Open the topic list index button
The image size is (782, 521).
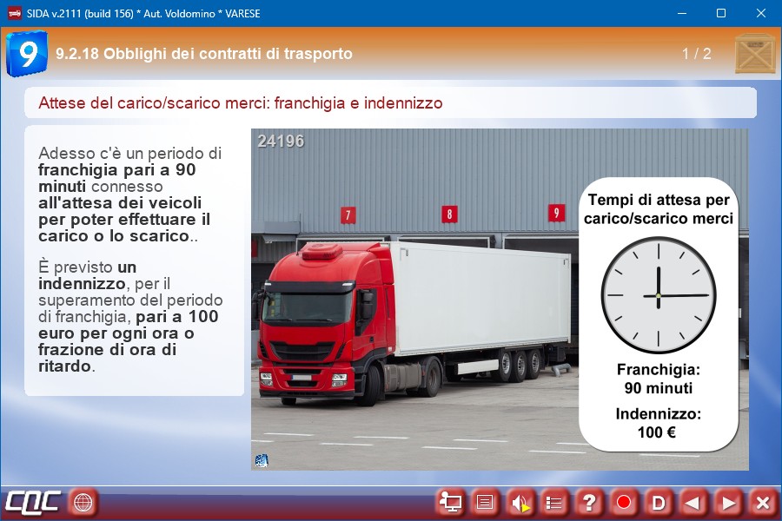click(554, 503)
